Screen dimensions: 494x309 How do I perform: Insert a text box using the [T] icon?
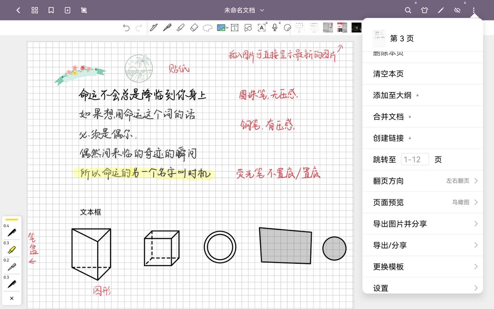coord(235,28)
